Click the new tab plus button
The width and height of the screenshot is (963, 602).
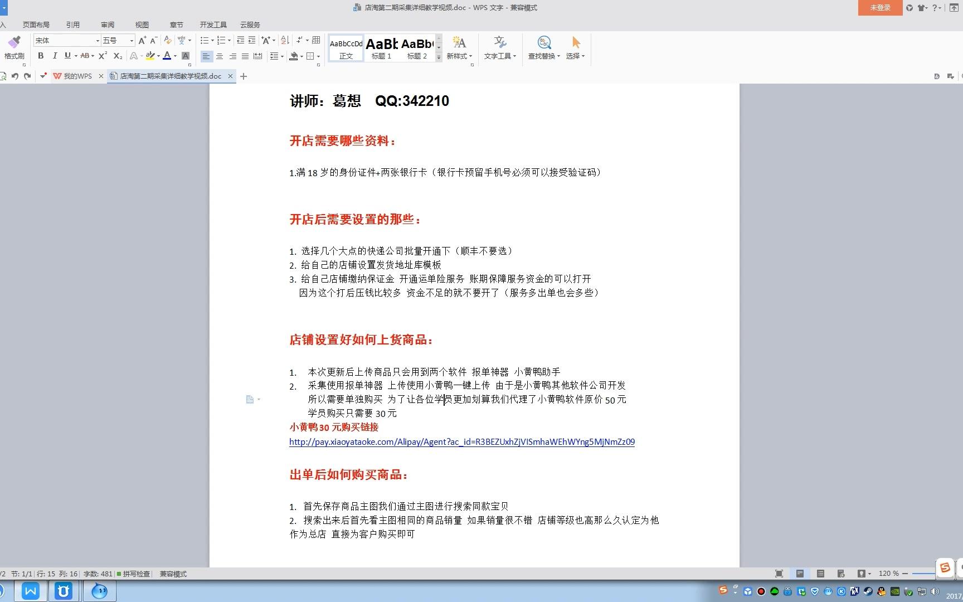click(244, 76)
